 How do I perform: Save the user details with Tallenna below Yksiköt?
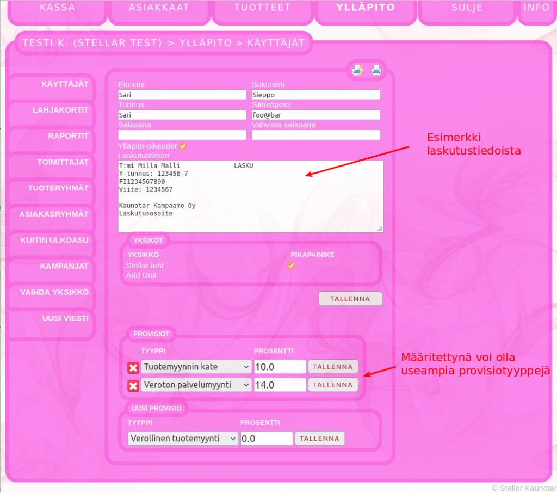pyautogui.click(x=350, y=299)
